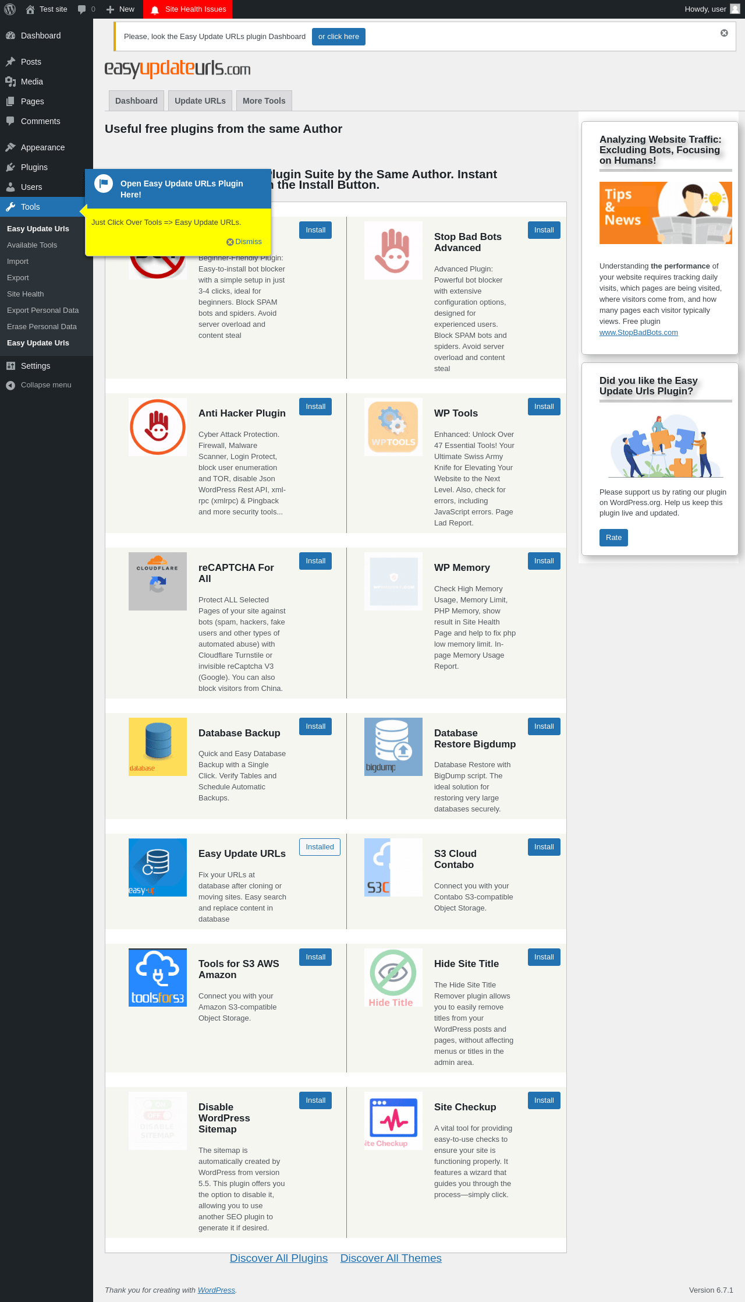Image resolution: width=745 pixels, height=1302 pixels.
Task: Open Erase Personal Data submenu item
Action: [42, 327]
